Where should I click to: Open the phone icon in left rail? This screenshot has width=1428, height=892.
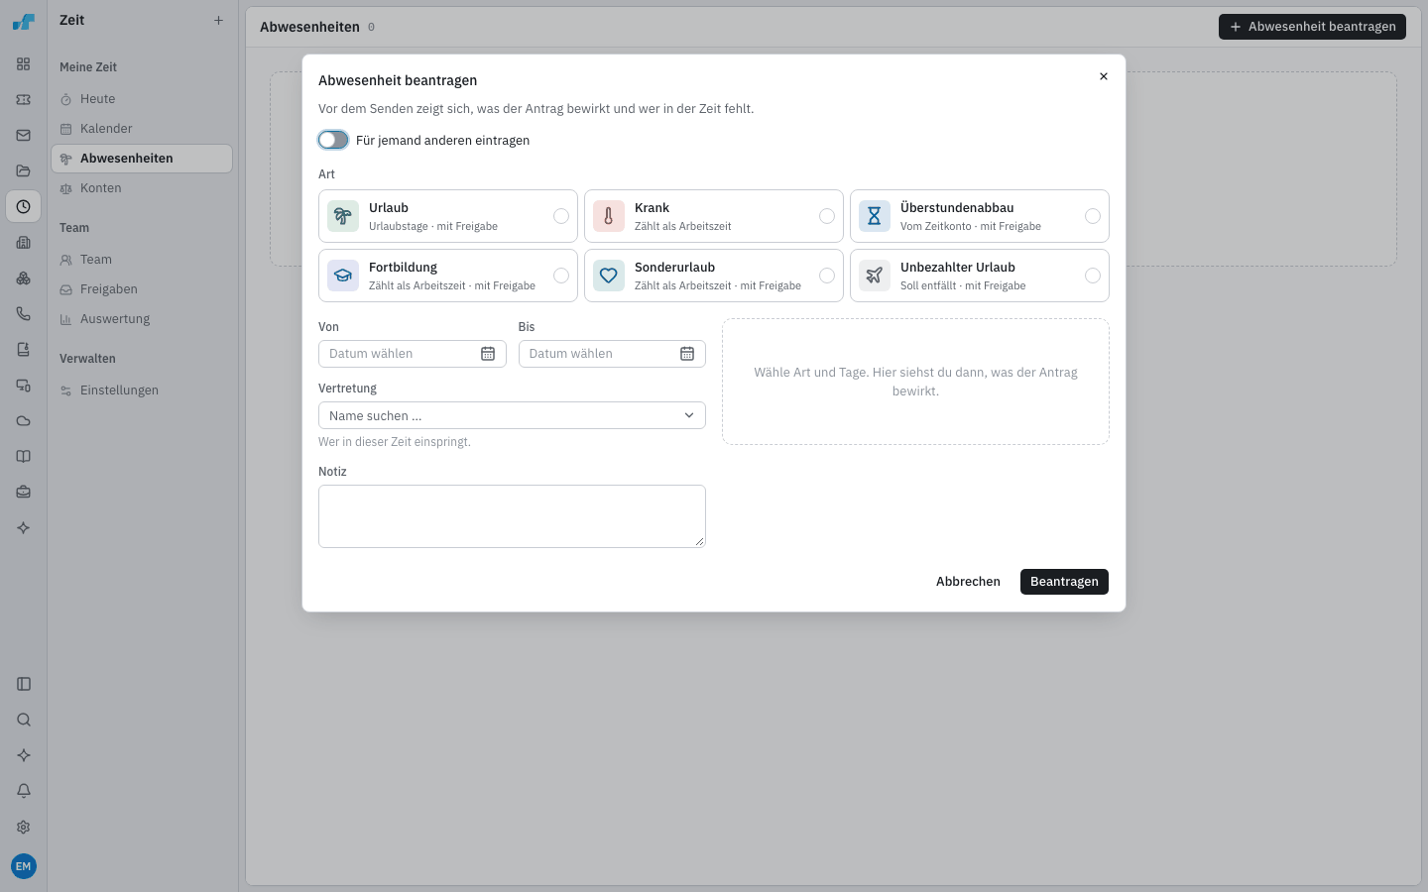click(x=24, y=314)
